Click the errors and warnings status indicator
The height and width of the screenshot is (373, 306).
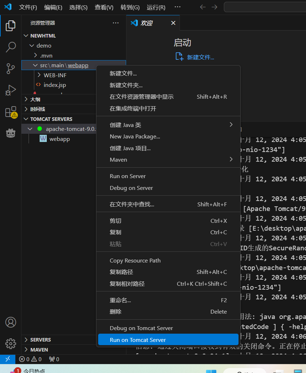[x=30, y=359]
